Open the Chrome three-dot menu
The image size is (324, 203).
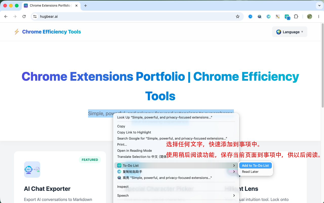pos(319,16)
